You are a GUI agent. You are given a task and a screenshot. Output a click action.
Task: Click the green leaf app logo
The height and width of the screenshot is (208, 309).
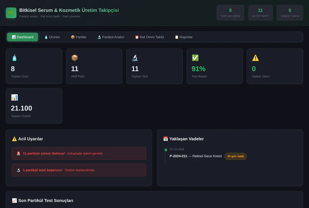click(11, 13)
